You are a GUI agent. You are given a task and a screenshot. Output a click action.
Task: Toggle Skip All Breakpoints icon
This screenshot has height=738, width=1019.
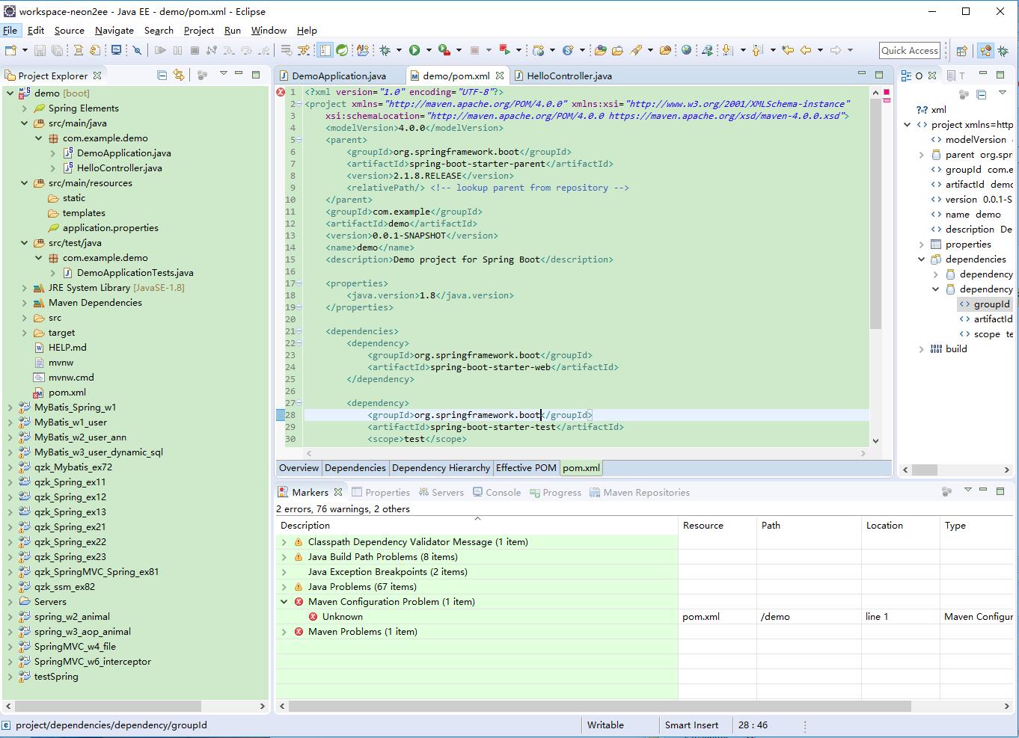point(137,50)
